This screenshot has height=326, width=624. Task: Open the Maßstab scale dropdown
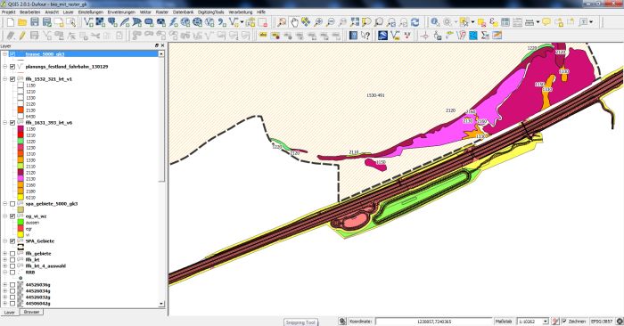click(x=546, y=322)
